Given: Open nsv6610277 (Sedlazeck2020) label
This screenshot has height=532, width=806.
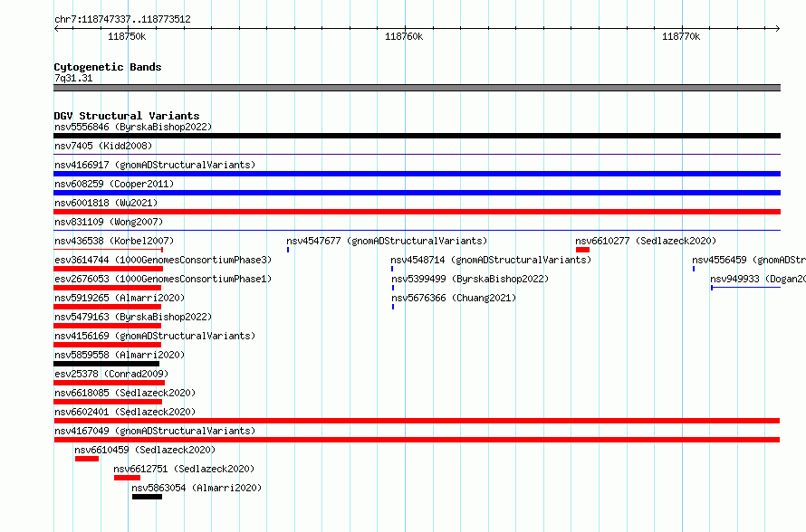Looking at the screenshot, I should 646,241.
